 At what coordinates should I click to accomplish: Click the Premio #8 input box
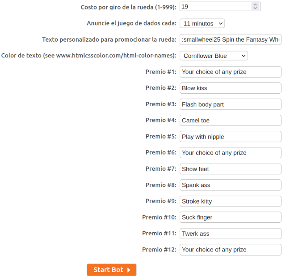pyautogui.click(x=230, y=185)
